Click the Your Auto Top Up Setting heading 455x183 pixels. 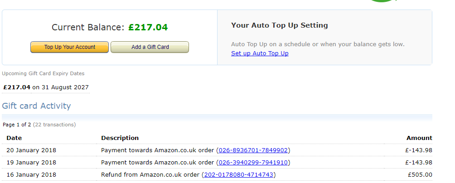pyautogui.click(x=279, y=25)
